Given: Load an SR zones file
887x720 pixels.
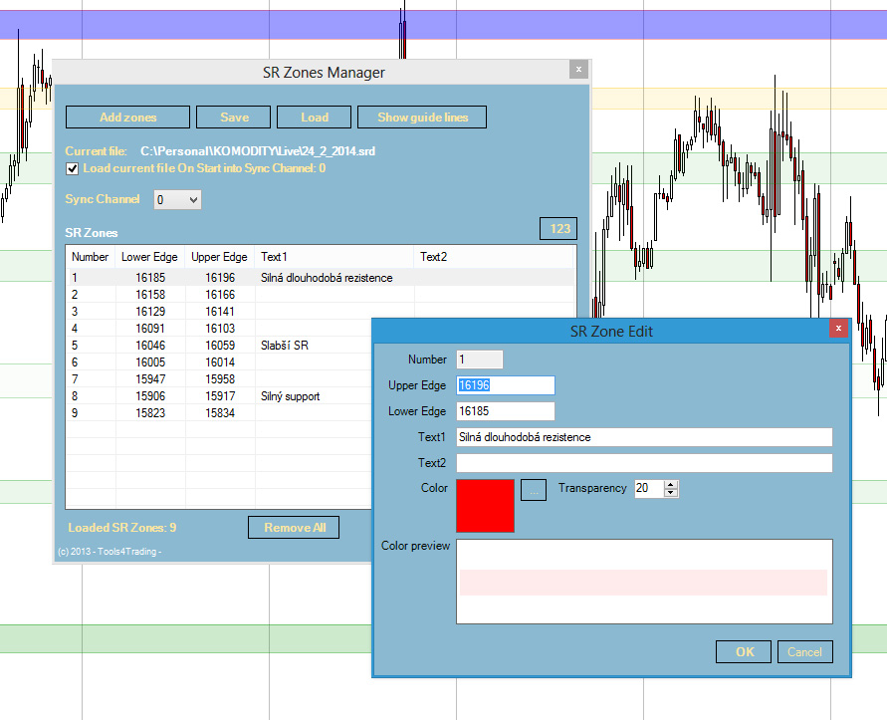Looking at the screenshot, I should (314, 118).
